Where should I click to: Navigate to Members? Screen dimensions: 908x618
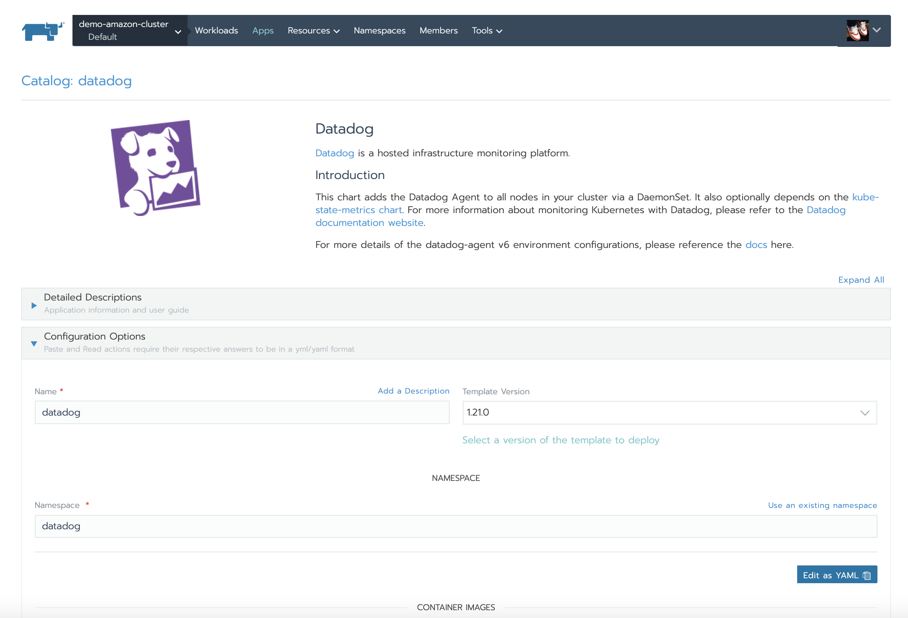click(438, 31)
